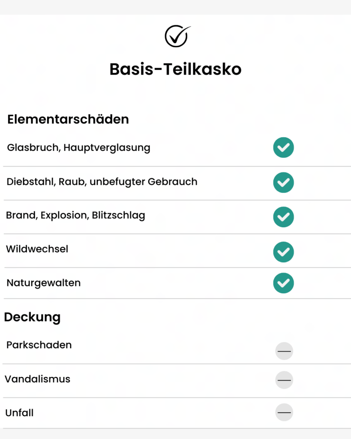Click the grey dash icon for Parkschaden
351x439 pixels.
click(x=284, y=351)
